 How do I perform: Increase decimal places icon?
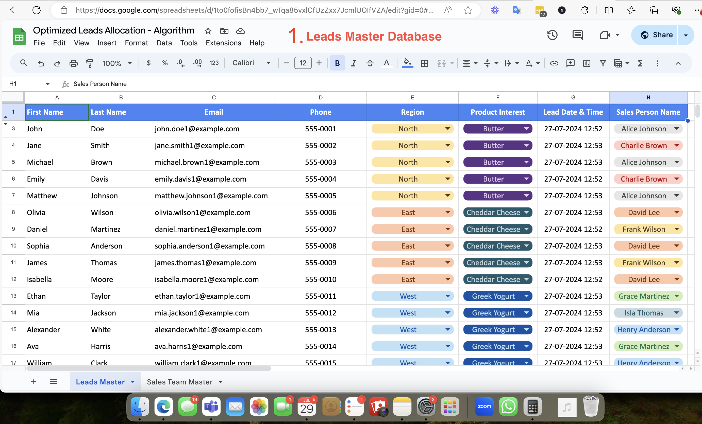pos(197,63)
